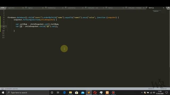
Task: Open the volume icon in system tray
Action: coord(154,93)
